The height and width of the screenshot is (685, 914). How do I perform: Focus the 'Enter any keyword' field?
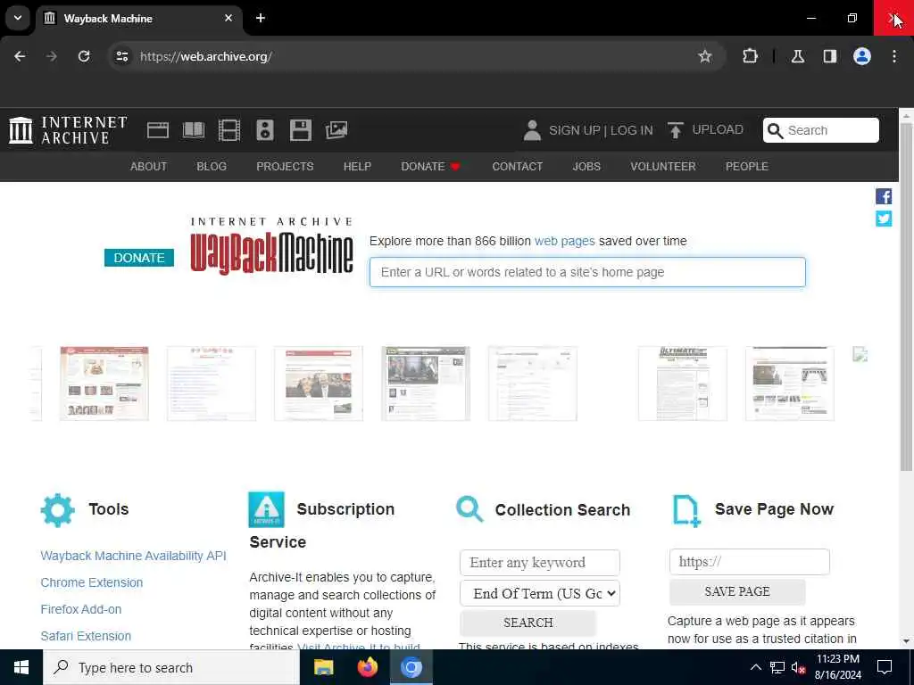pos(540,563)
